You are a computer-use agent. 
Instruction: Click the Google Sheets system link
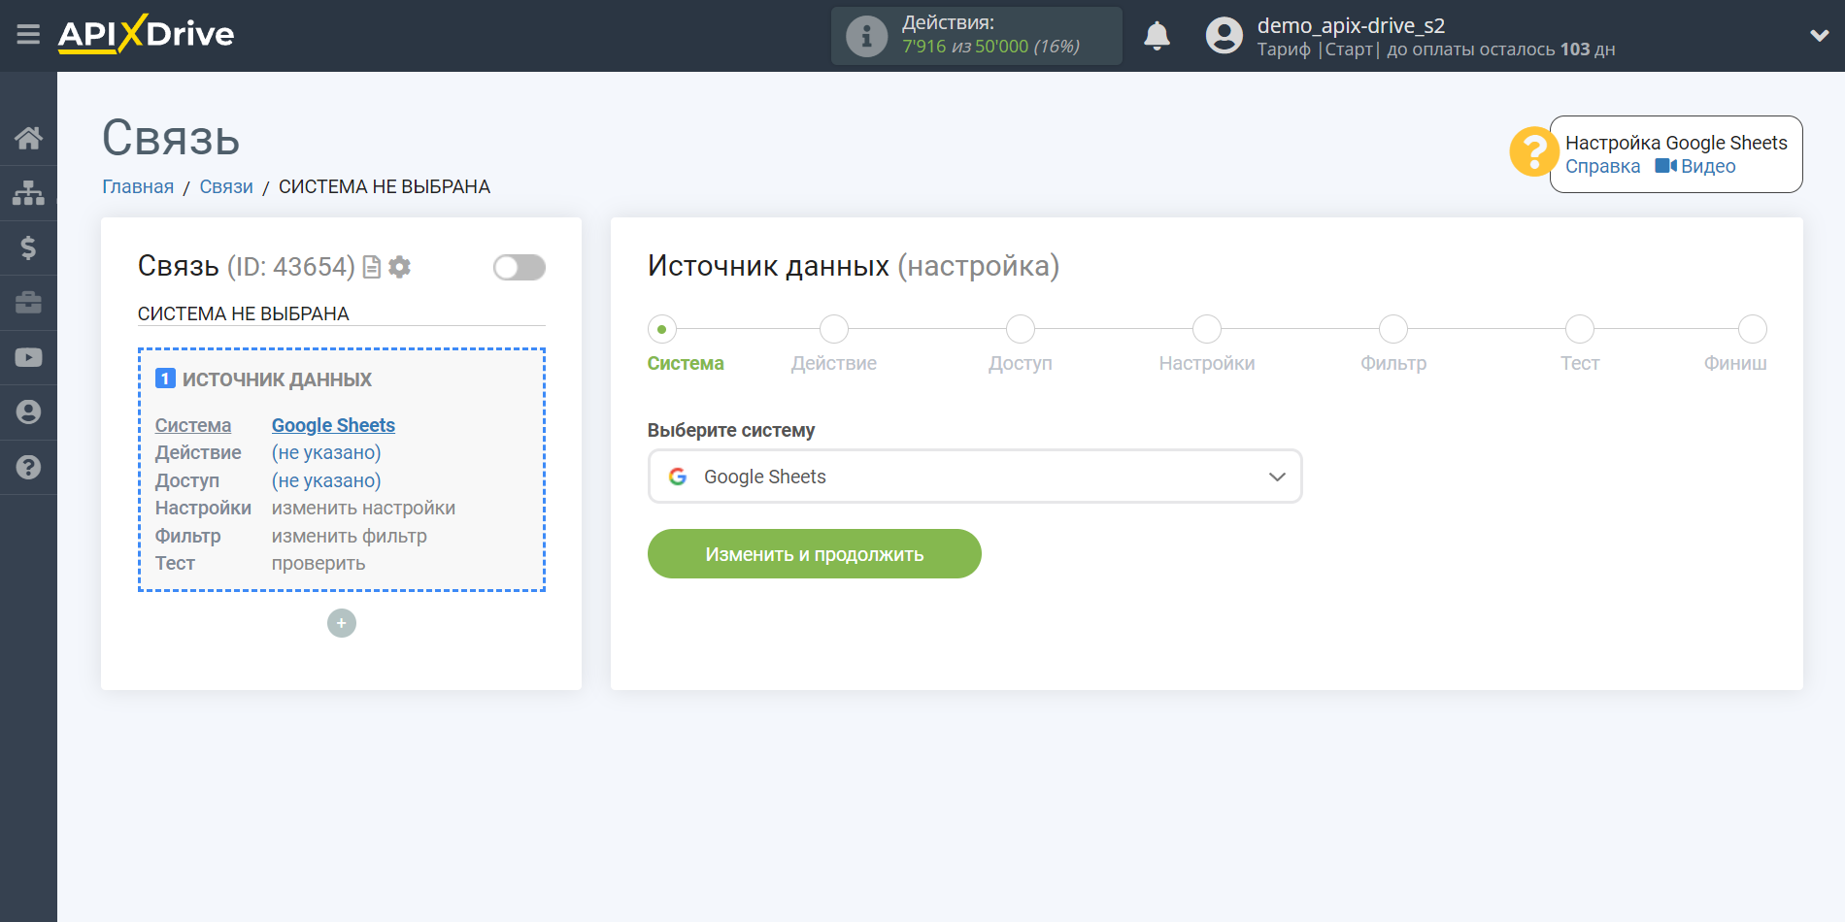(333, 425)
